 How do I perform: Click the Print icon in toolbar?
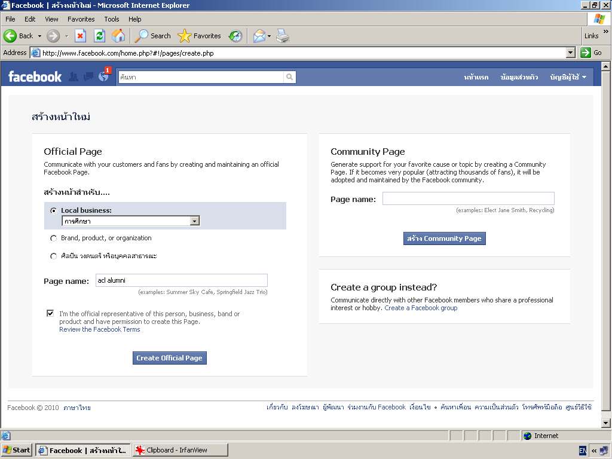click(x=283, y=36)
